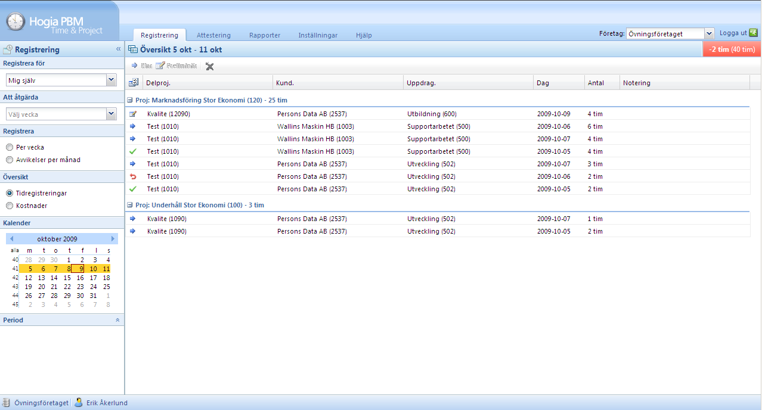Click the green Logga ut exit icon
Screen dimensions: 762x410
coord(754,33)
